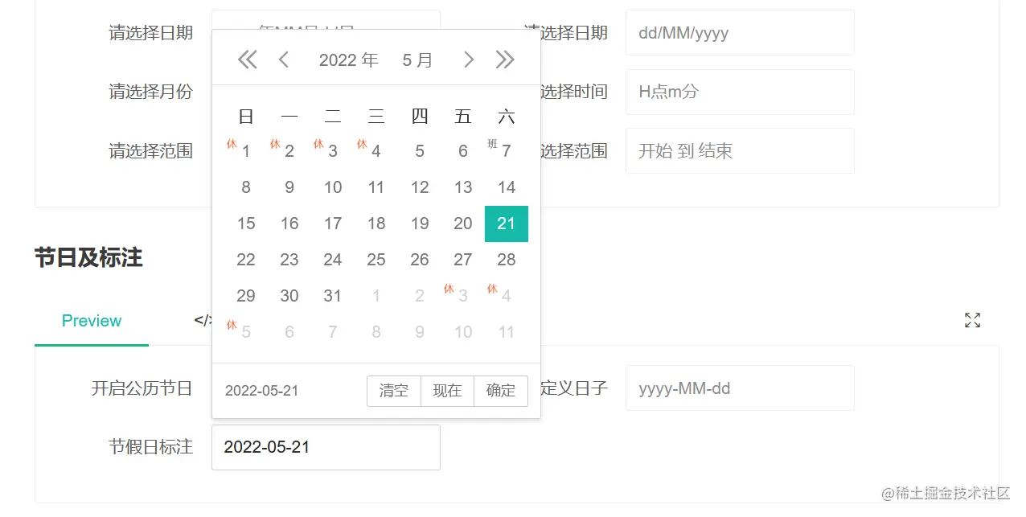1026x517 pixels.
Task: Click the H点m分 time input
Action: pos(740,92)
